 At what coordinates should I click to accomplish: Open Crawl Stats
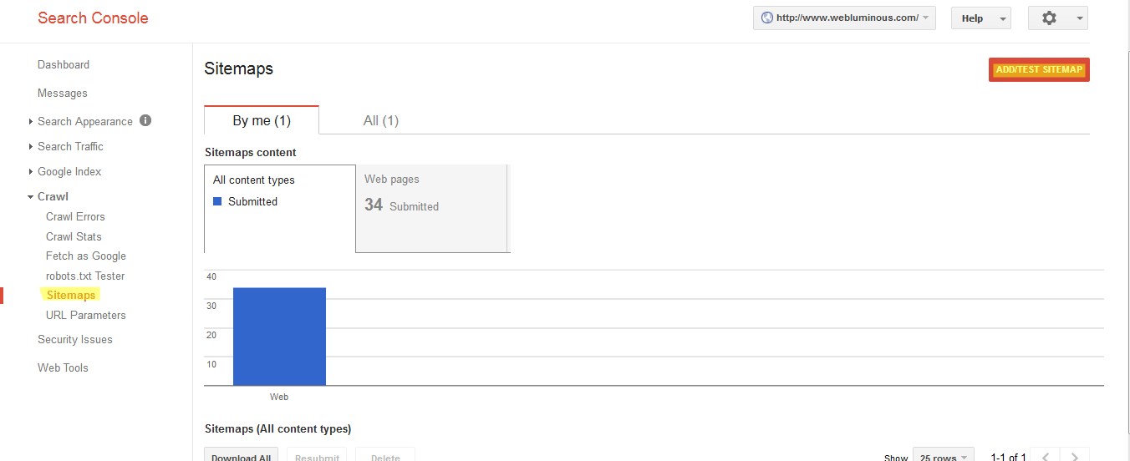click(74, 236)
